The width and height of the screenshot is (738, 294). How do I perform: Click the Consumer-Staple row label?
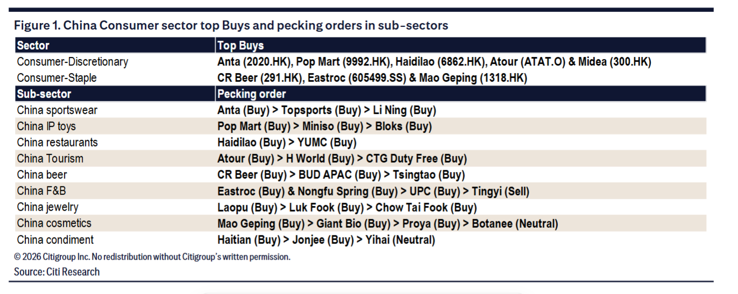coord(57,78)
